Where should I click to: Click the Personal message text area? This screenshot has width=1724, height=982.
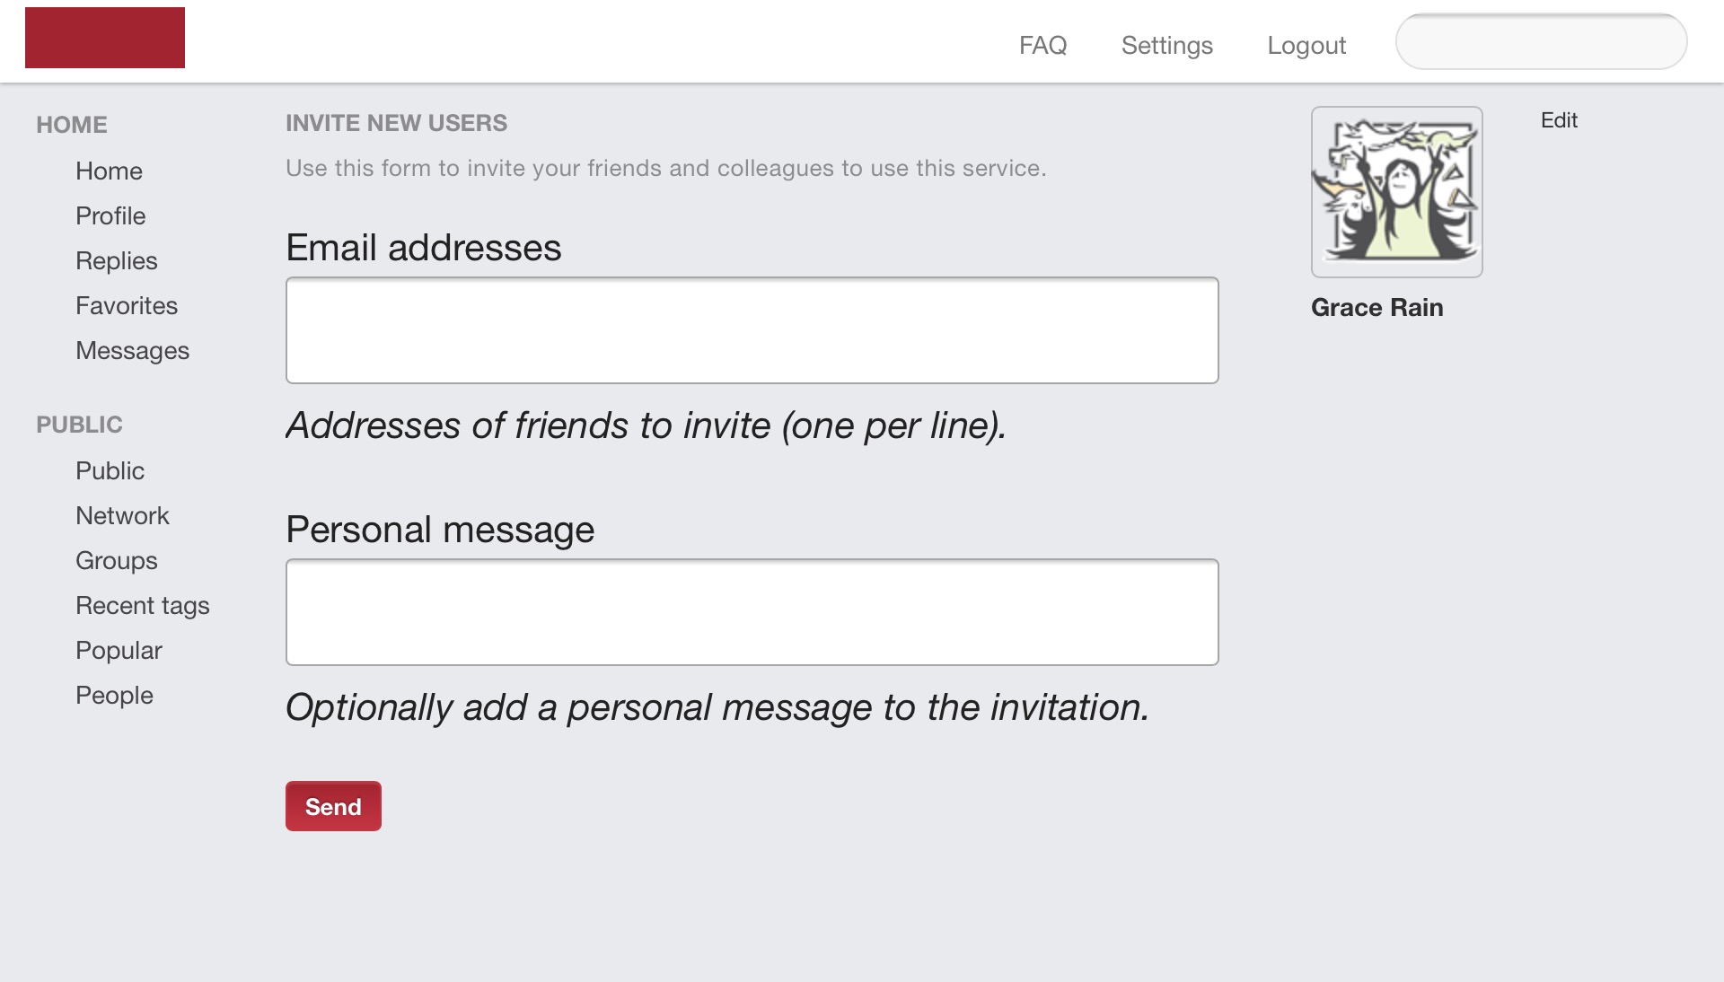pos(752,612)
